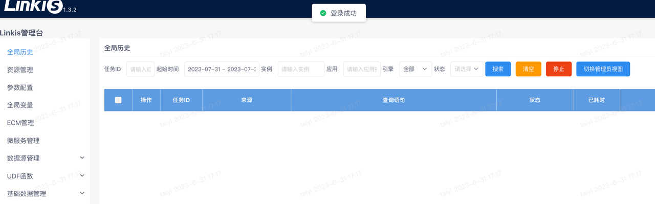Viewport: 655px width, 204px height.
Task: Click 切换管理员视图 button
Action: [x=603, y=69]
